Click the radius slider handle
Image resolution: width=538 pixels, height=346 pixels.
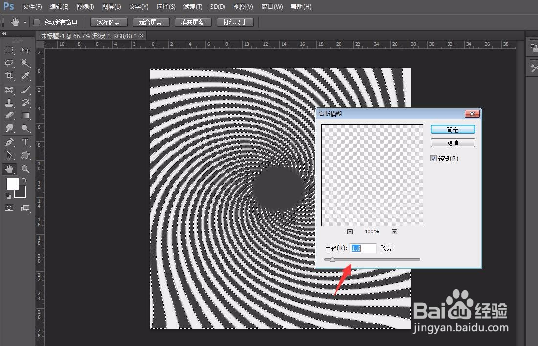(332, 259)
